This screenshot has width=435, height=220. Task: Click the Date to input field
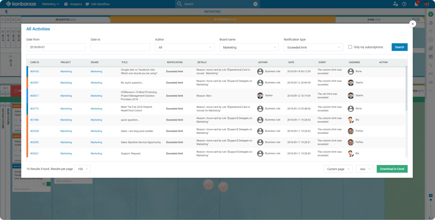(x=120, y=47)
